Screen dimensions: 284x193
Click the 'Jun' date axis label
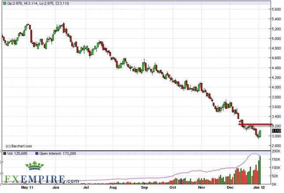tap(56, 187)
